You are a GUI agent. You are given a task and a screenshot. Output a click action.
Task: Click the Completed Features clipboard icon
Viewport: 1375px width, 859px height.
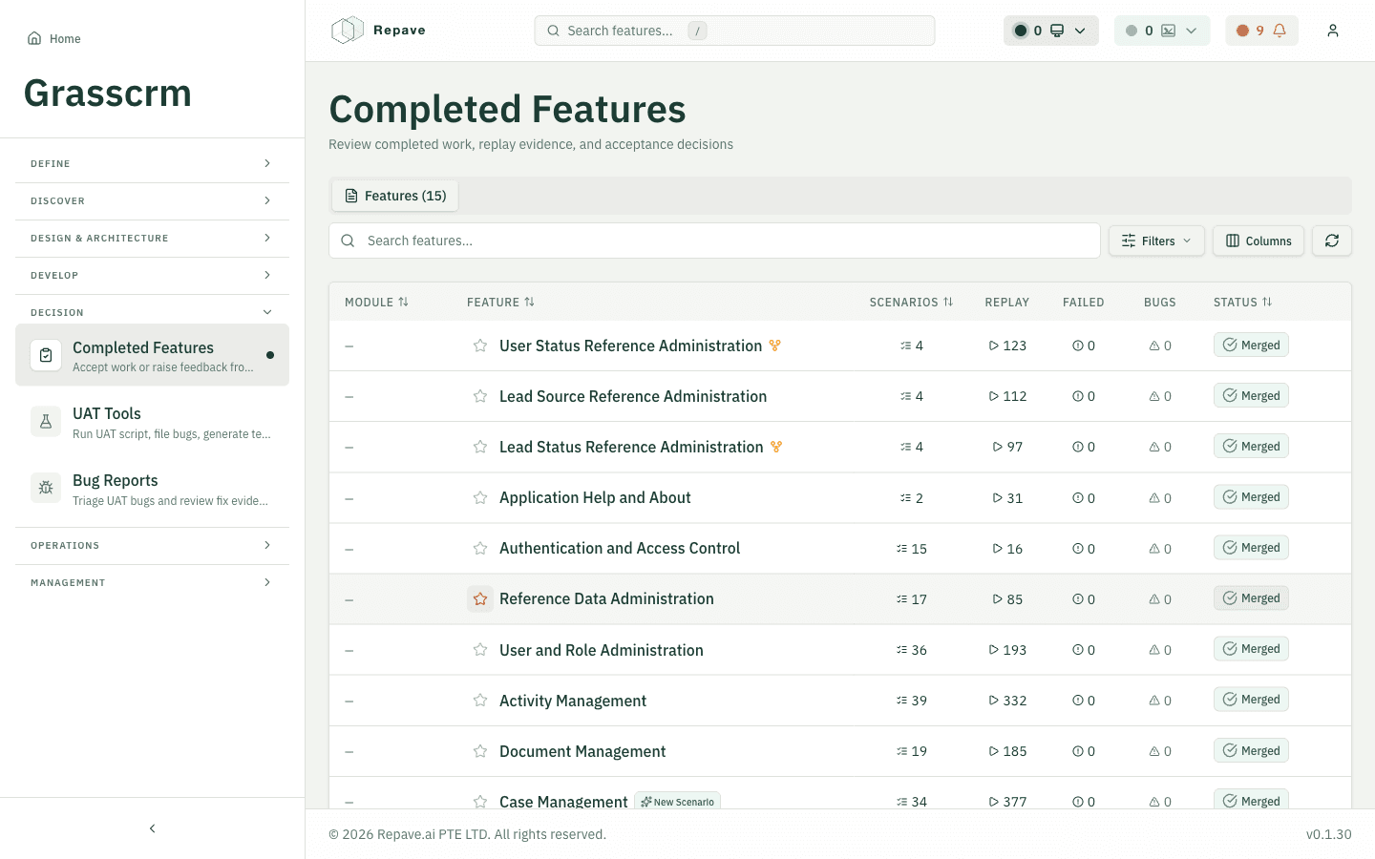[x=46, y=355]
